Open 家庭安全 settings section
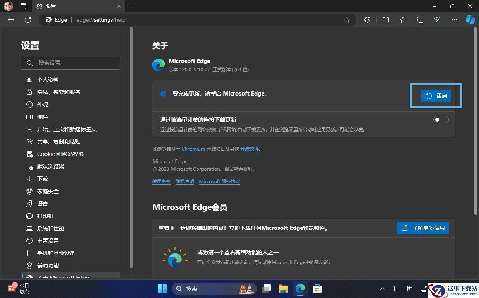 pos(70,191)
